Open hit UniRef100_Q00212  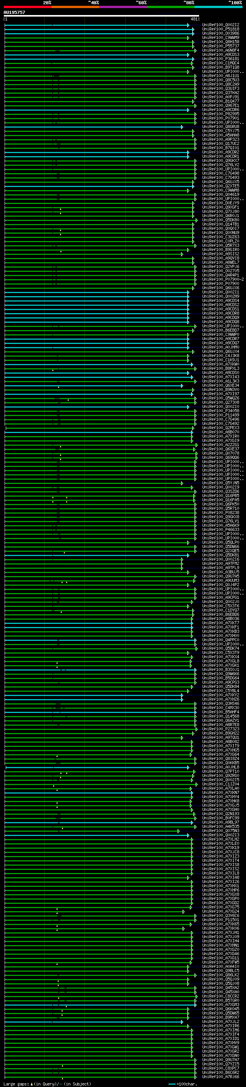221,25
